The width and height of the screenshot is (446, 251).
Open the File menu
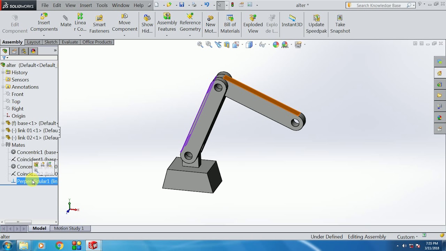[45, 5]
